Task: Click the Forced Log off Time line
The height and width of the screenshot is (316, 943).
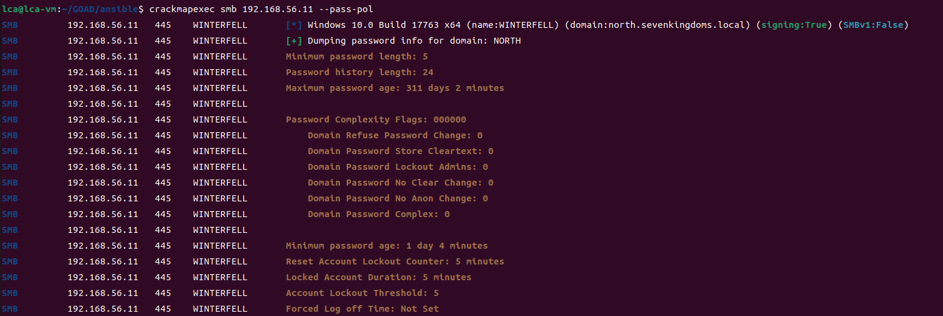Action: point(363,309)
